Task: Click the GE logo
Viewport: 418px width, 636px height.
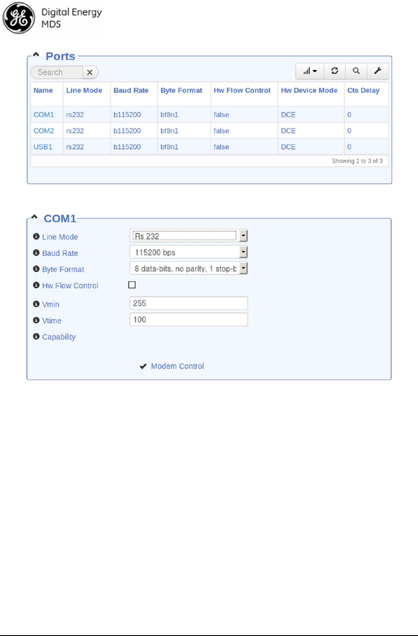Action: [x=19, y=18]
